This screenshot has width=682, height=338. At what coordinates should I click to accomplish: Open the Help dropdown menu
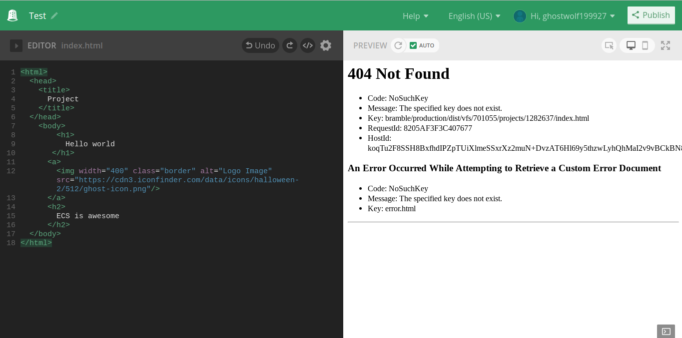[416, 16]
